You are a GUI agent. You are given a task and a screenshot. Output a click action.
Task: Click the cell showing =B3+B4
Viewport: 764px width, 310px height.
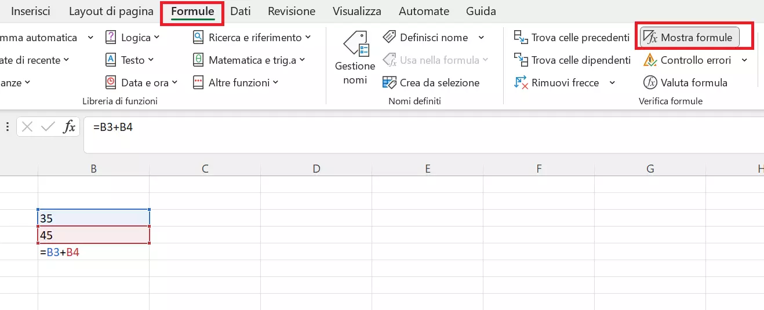click(x=93, y=252)
